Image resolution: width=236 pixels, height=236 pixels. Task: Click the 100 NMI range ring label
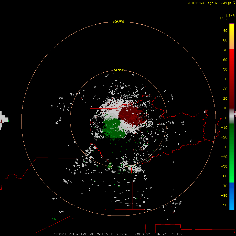coord(119,22)
